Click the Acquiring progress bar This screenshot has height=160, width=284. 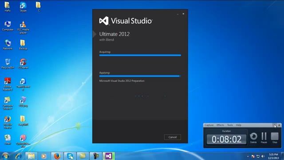(140, 55)
